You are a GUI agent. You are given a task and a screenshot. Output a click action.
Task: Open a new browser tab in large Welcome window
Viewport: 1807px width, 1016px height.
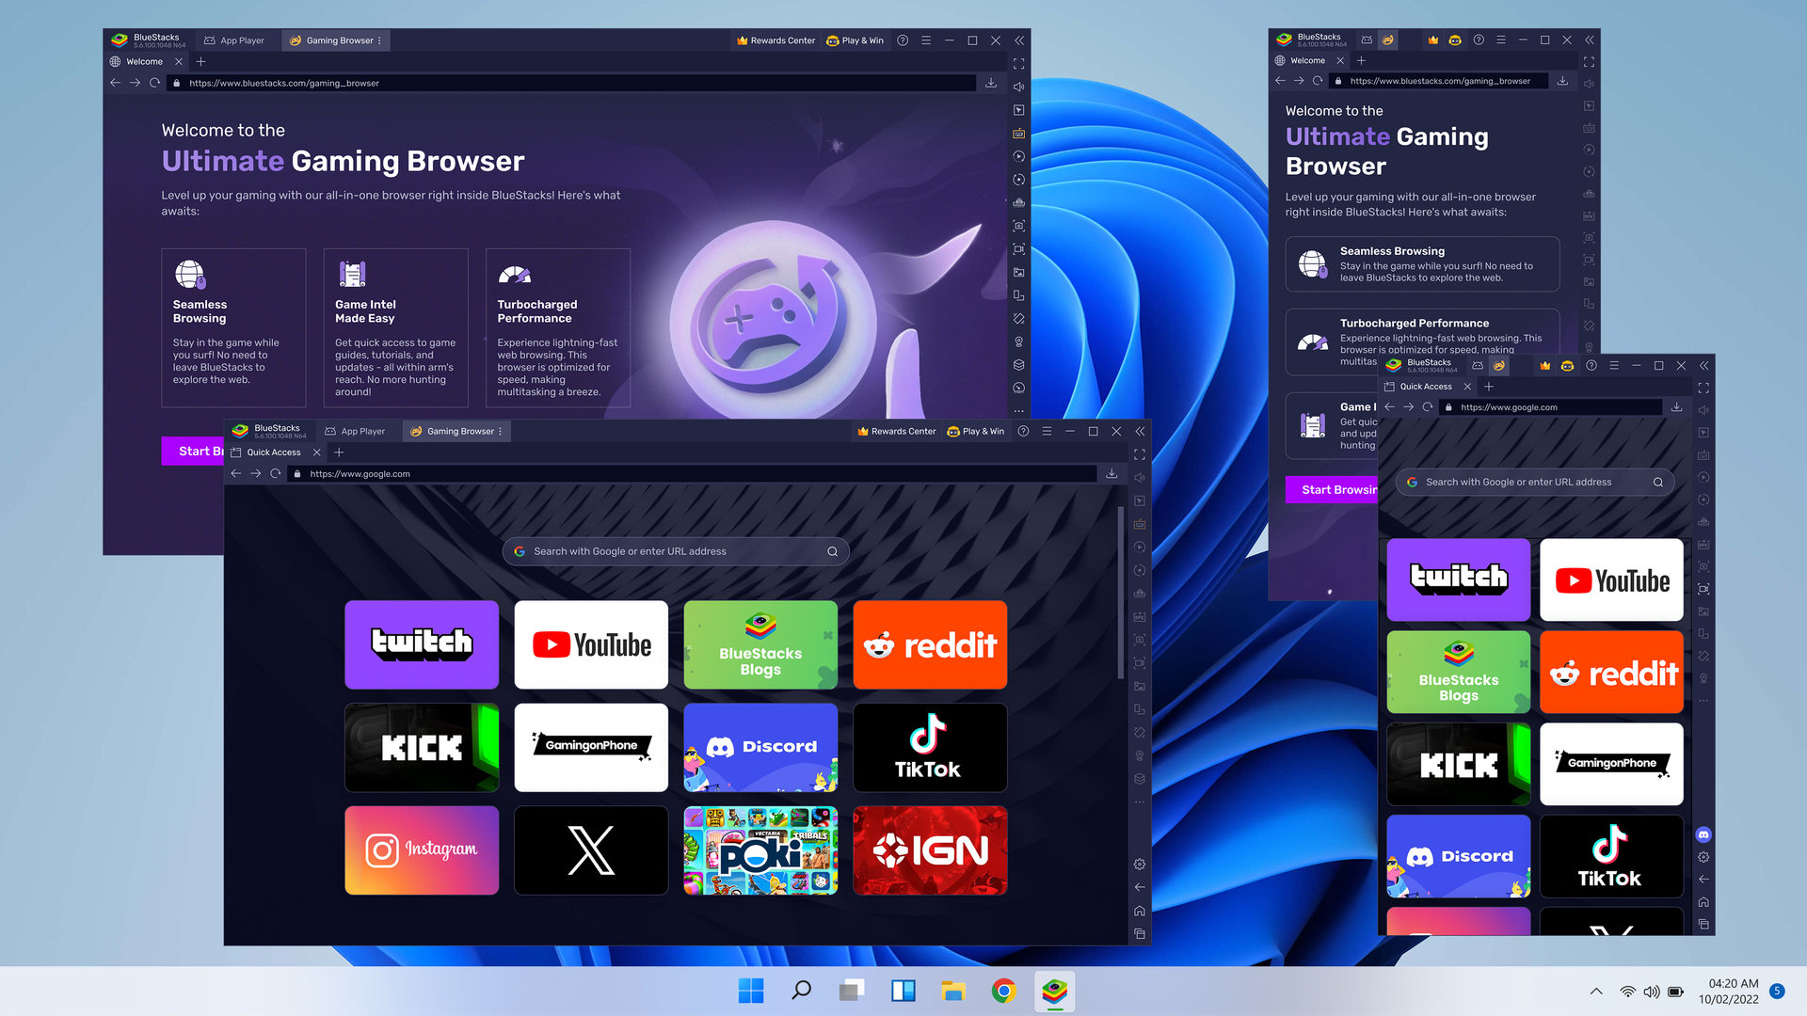click(200, 61)
